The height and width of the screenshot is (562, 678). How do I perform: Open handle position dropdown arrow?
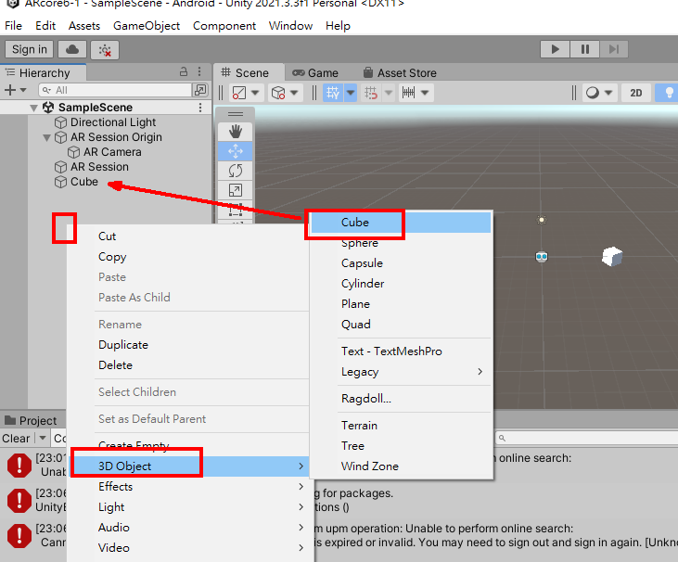click(255, 93)
